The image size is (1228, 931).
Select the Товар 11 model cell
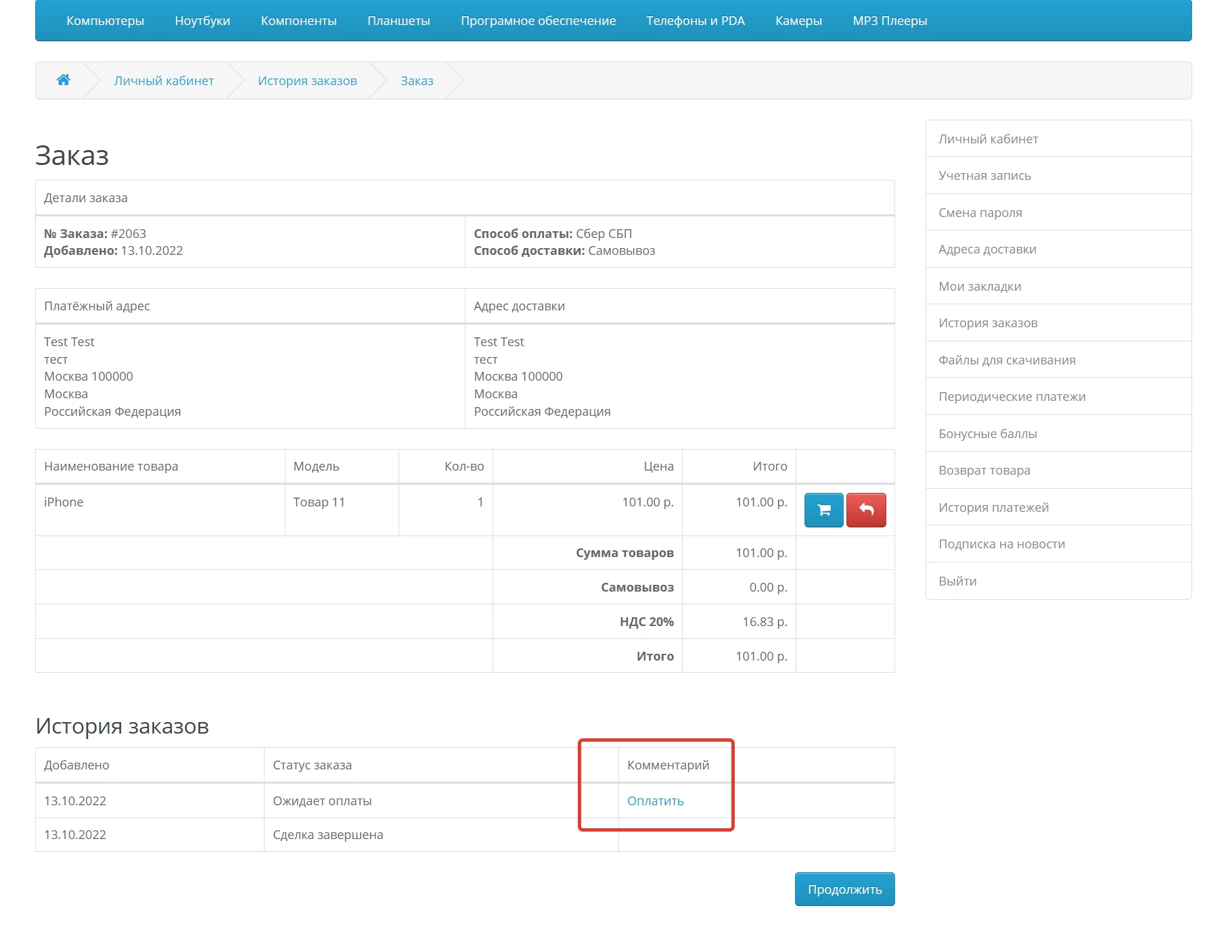[x=342, y=510]
